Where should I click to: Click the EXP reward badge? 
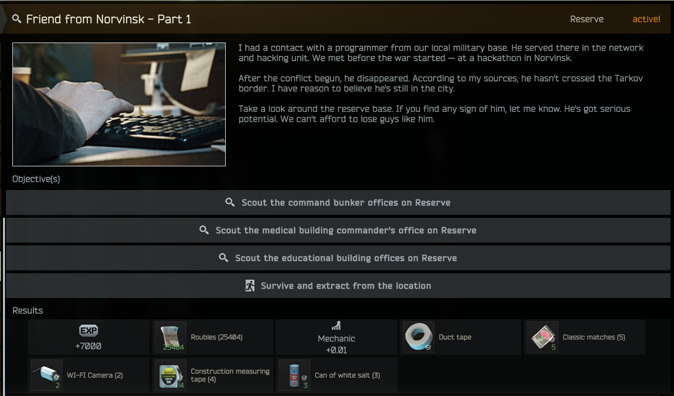point(88,331)
